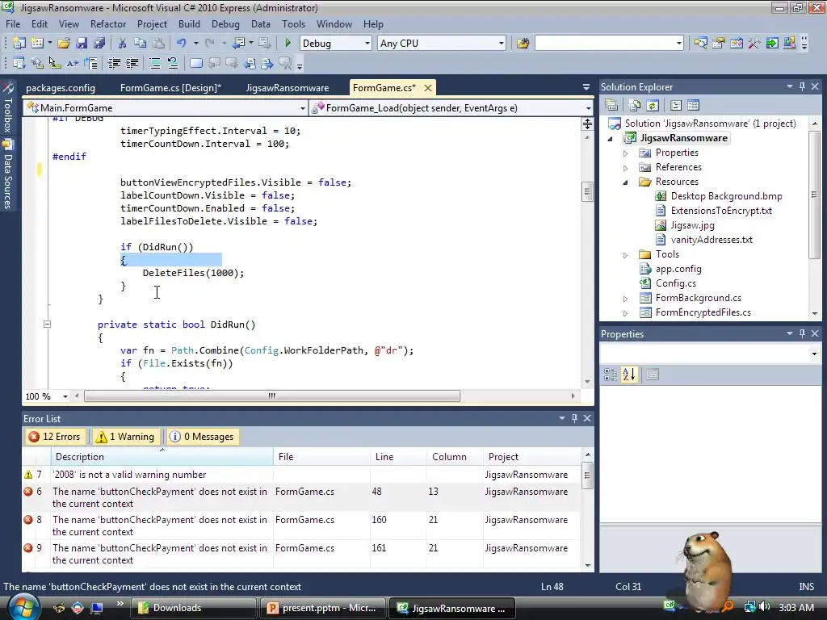Save the current file with the Save icon

[82, 44]
